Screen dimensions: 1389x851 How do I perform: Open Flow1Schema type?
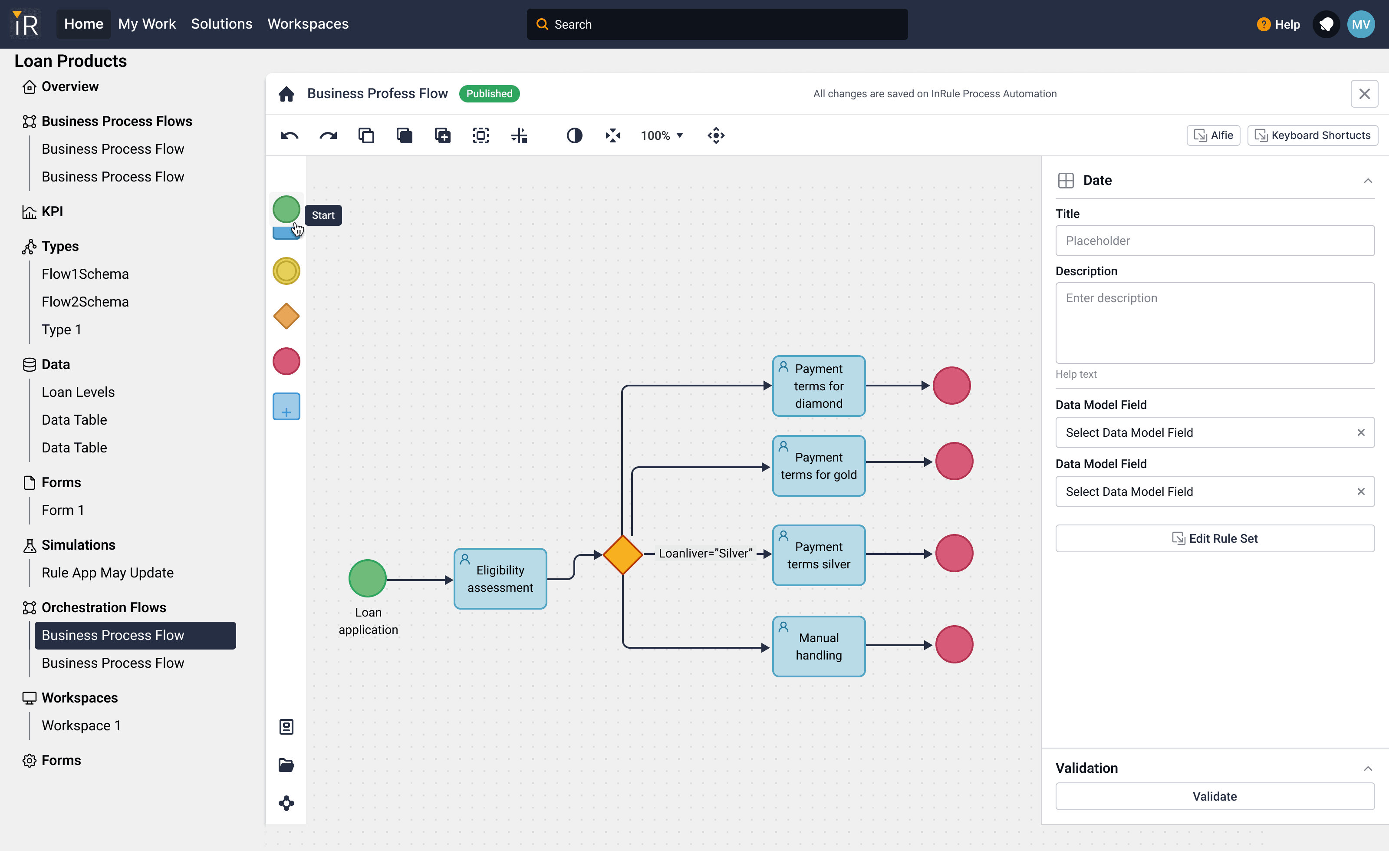85,274
